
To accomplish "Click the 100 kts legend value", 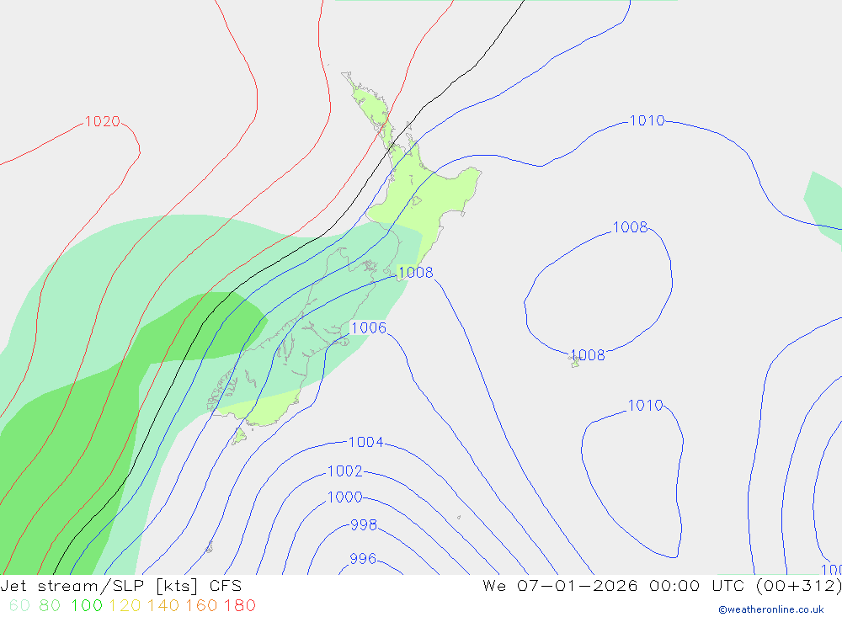I will [x=87, y=605].
